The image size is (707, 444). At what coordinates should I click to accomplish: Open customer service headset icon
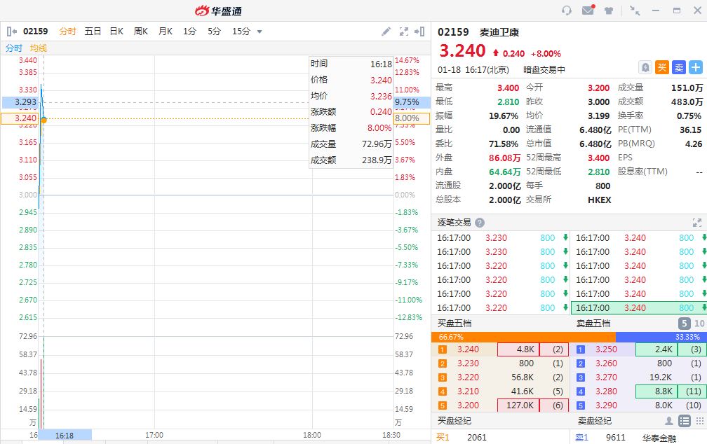[567, 11]
